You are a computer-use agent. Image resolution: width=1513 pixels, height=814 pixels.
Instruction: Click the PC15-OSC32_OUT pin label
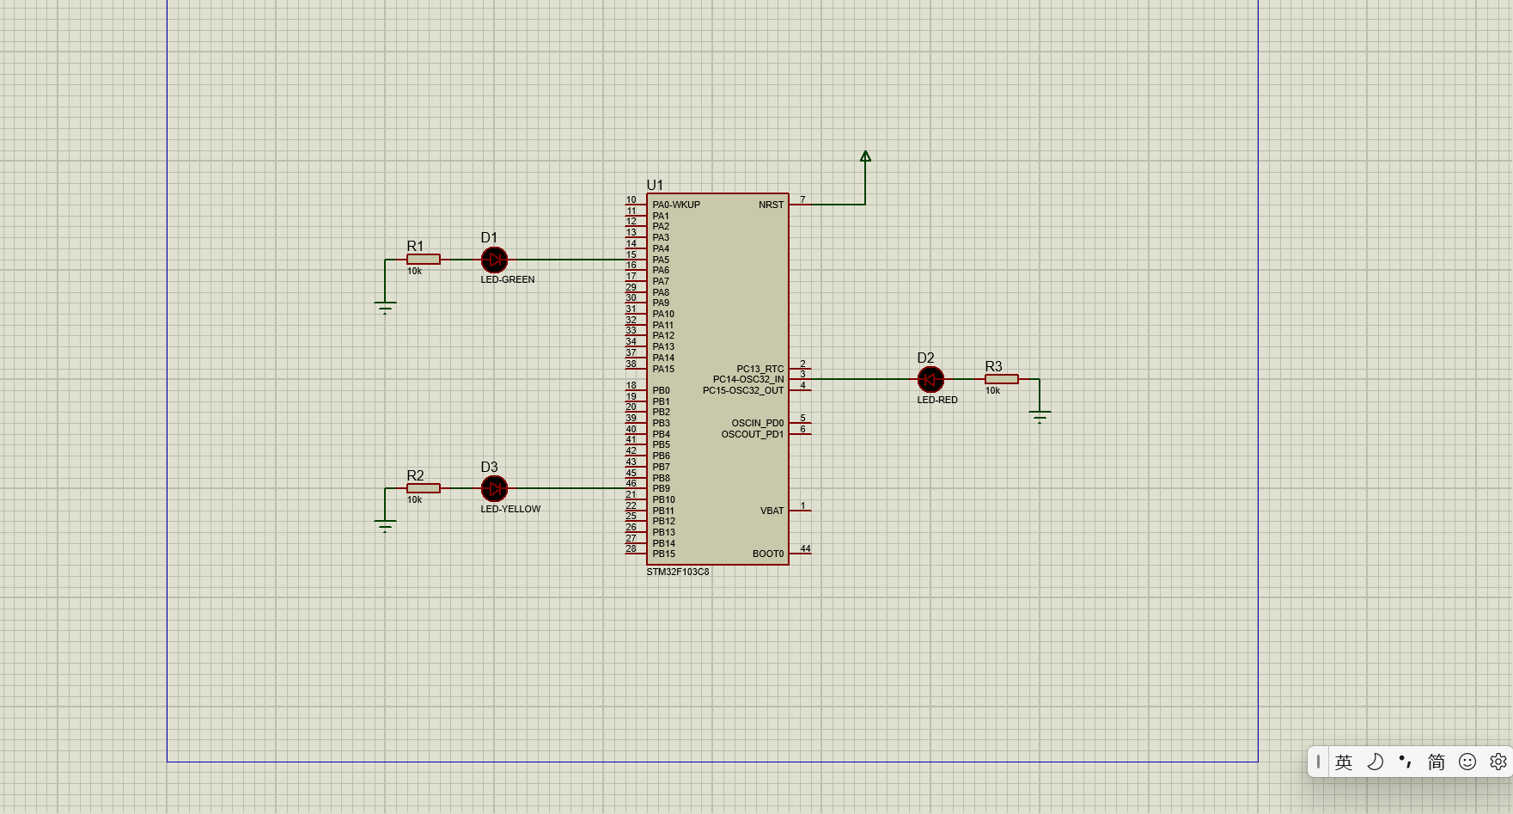(743, 390)
